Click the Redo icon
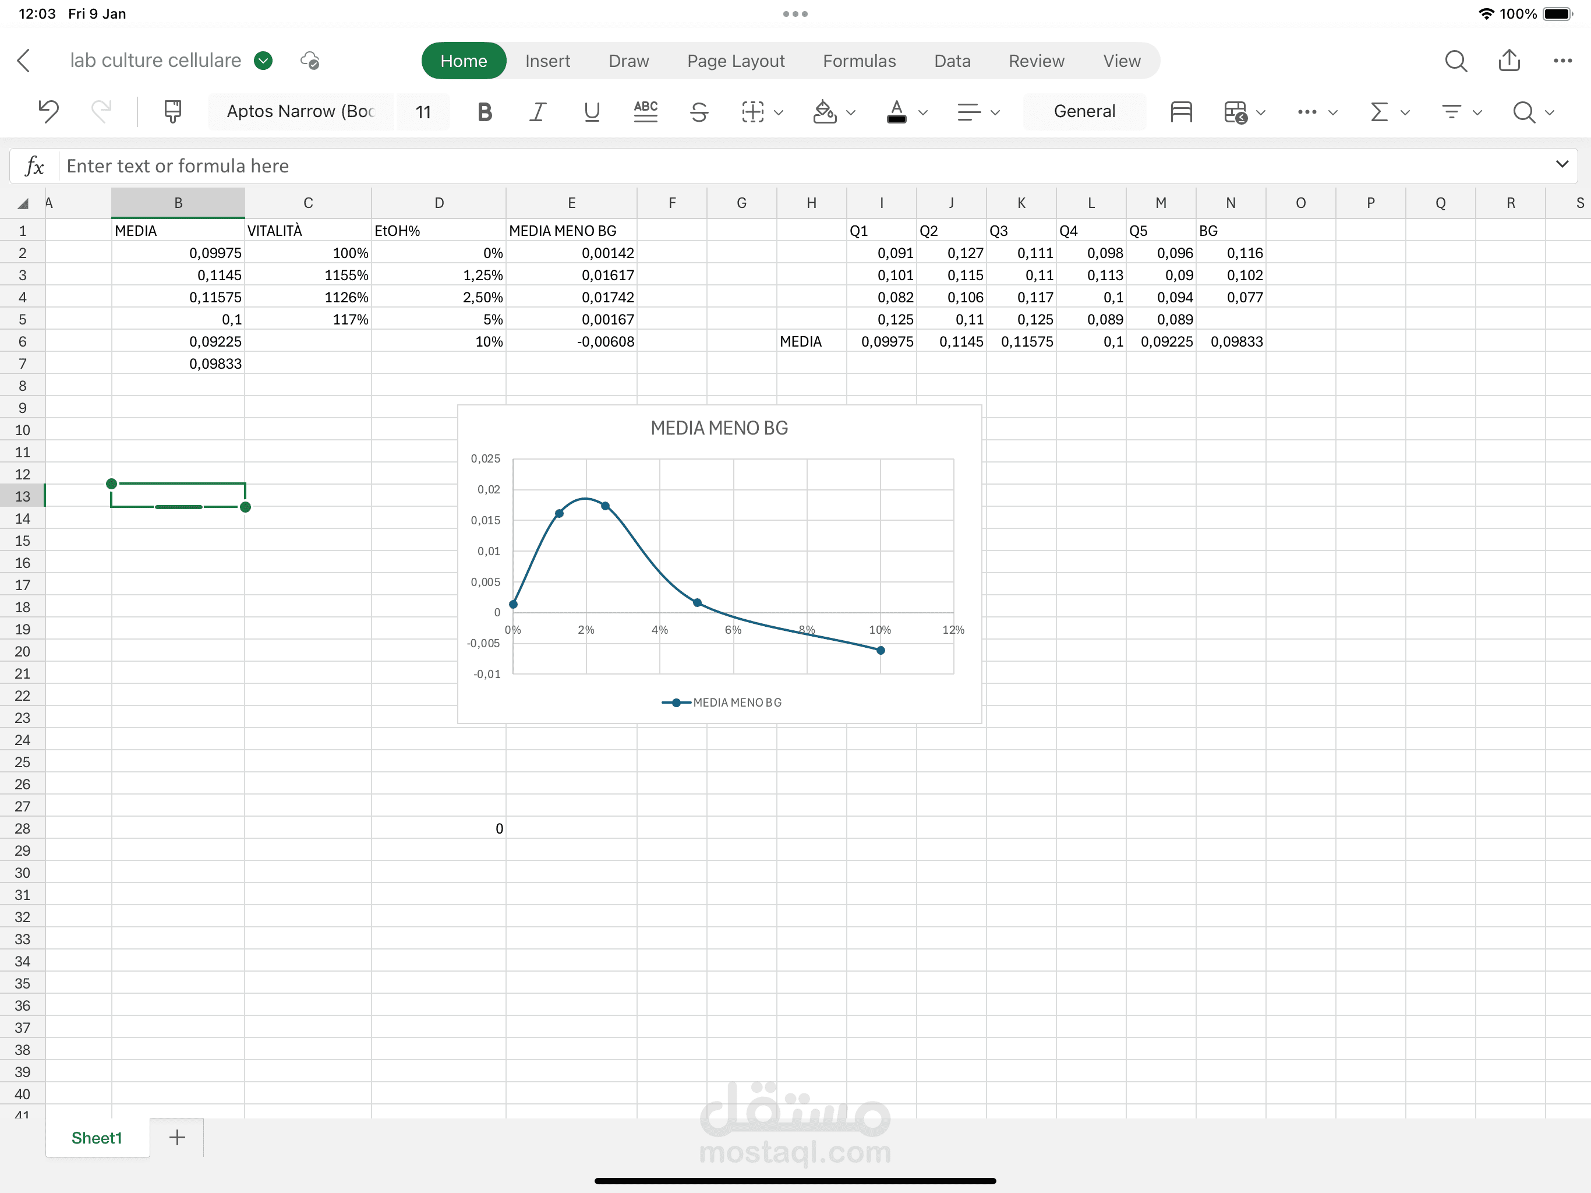This screenshot has height=1193, width=1591. click(101, 111)
